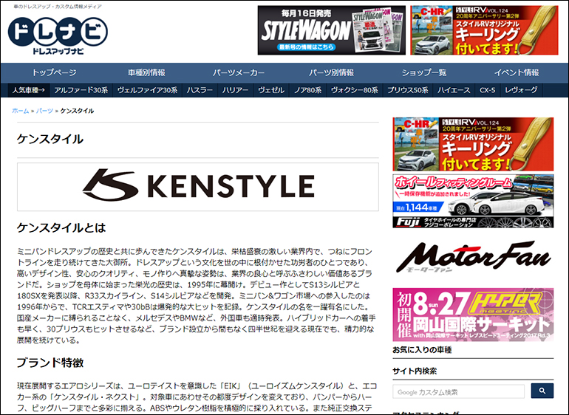Viewport: 569px width, 415px height.
Task: Click the ホーム breadcrumb link
Action: (21, 111)
